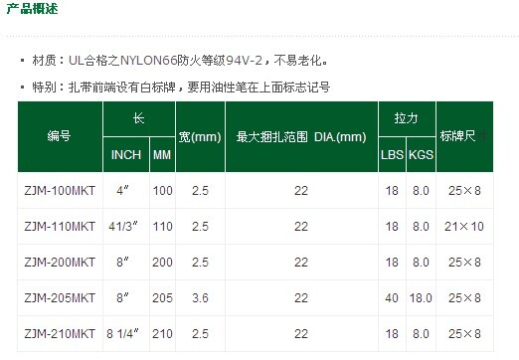Select the LBS sub-header cell
Image resolution: width=519 pixels, height=360 pixels.
(392, 155)
